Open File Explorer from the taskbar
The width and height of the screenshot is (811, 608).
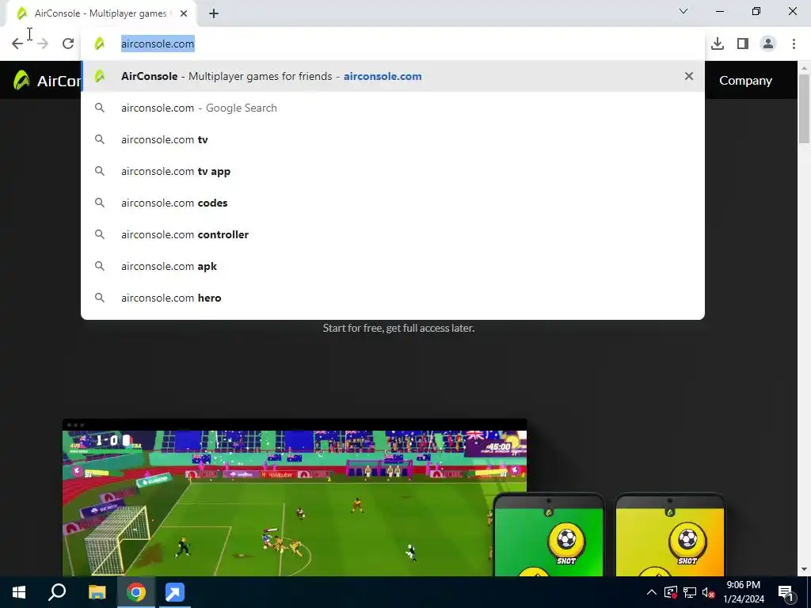[97, 592]
